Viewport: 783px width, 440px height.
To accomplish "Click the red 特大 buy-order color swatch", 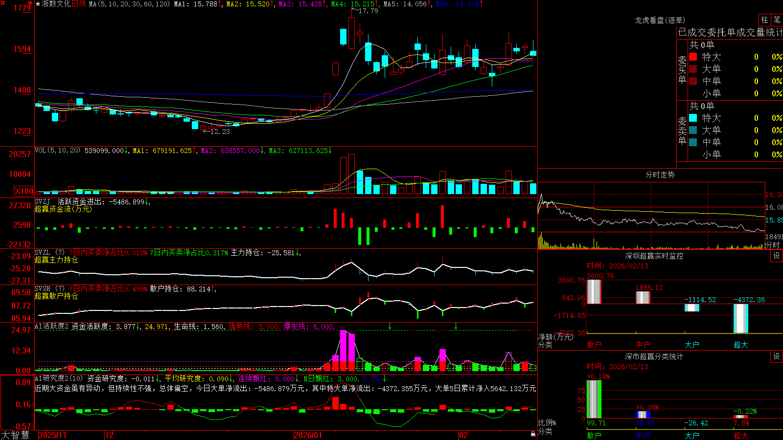I will click(x=693, y=57).
